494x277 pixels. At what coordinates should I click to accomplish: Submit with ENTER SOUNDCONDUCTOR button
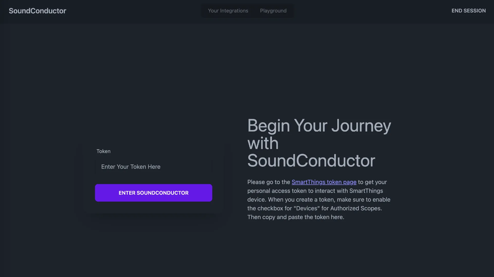coord(154,193)
